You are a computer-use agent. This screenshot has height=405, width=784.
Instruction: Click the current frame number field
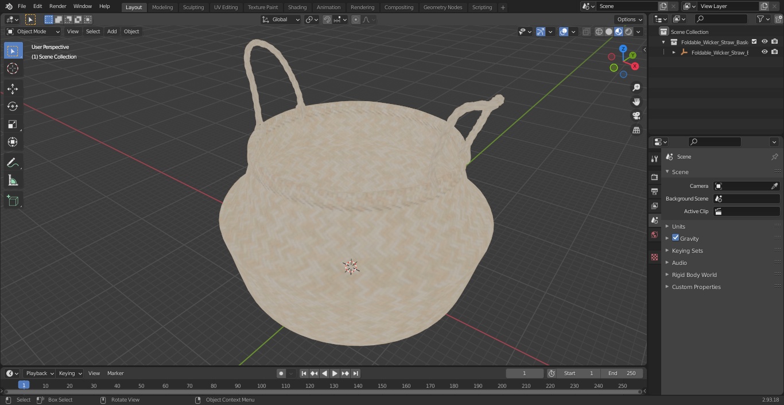click(524, 373)
